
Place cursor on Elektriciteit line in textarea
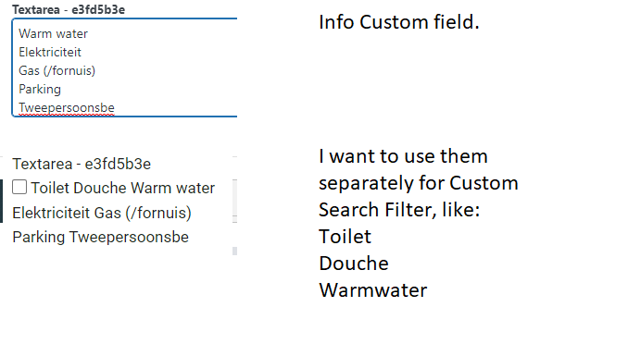[50, 52]
